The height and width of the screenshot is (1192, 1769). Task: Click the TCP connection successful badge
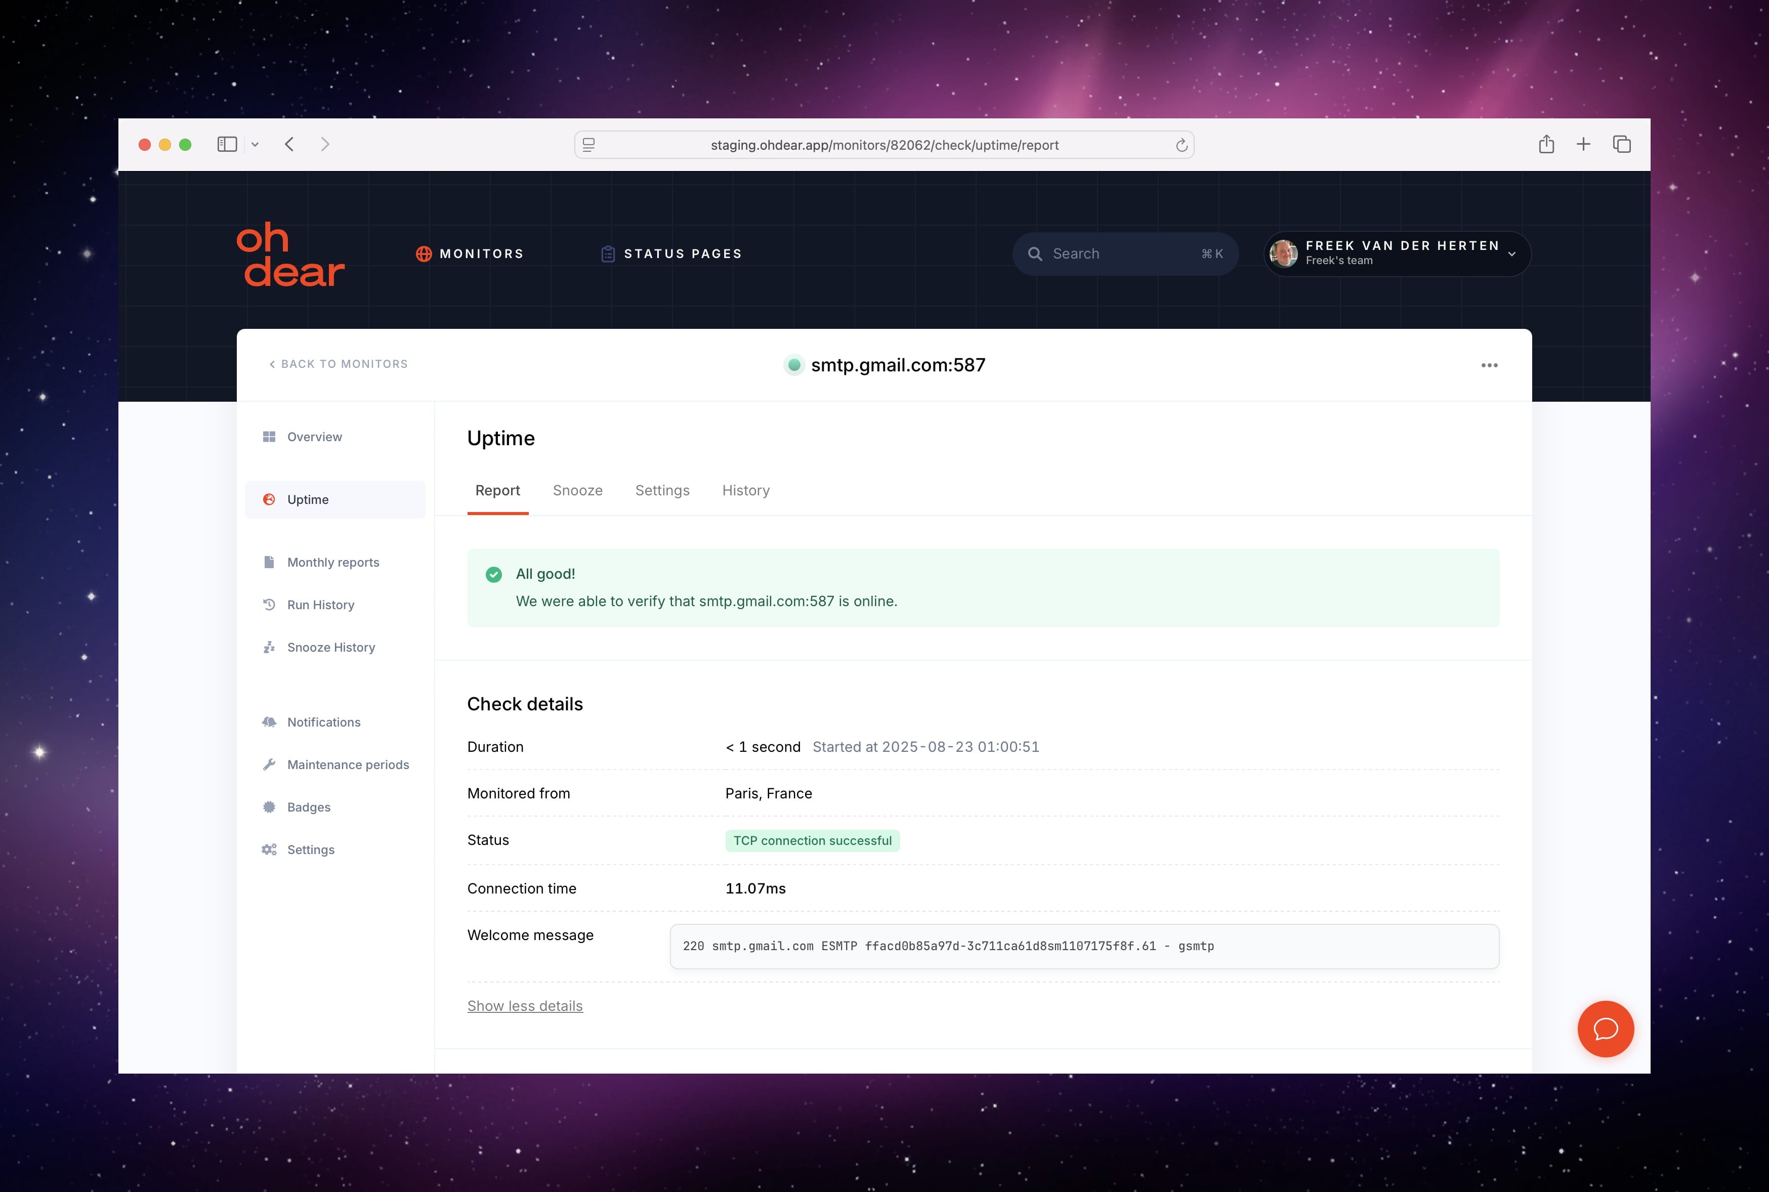[x=812, y=840]
